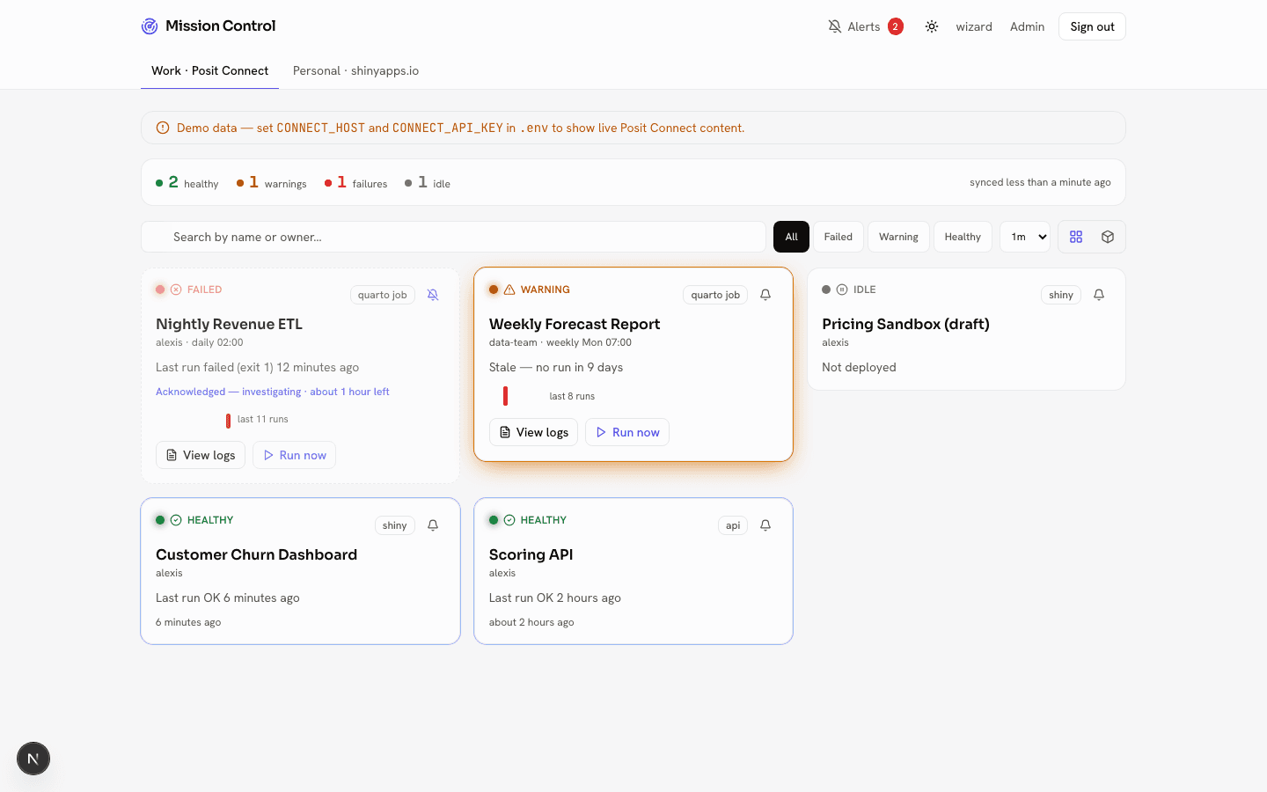View logs for Nightly Revenue ETL
1267x792 pixels.
pyautogui.click(x=201, y=455)
